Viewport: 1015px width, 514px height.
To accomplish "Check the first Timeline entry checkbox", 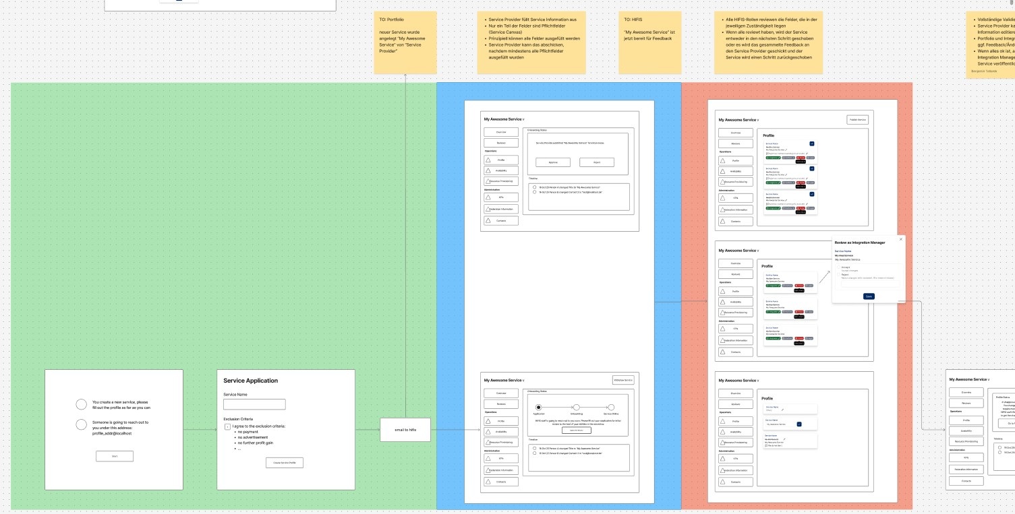I will click(533, 187).
